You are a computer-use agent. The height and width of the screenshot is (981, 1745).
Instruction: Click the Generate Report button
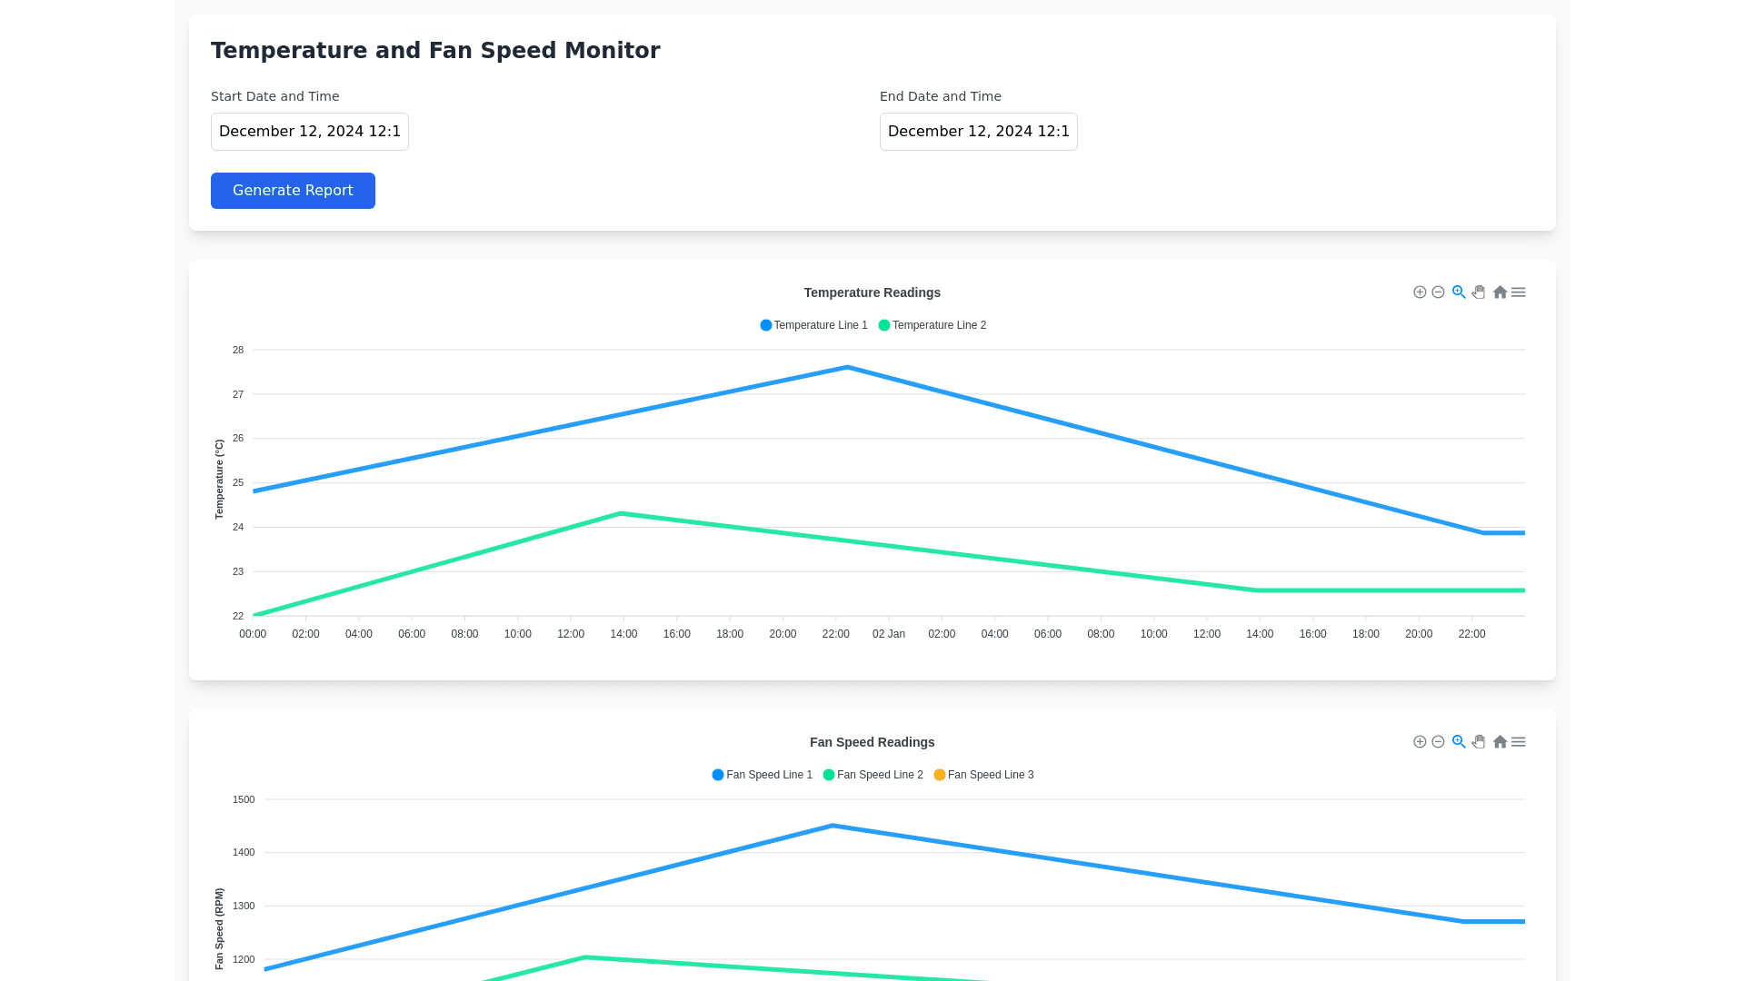pyautogui.click(x=293, y=191)
